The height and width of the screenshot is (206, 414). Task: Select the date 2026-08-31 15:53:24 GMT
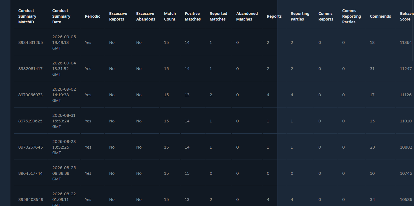(64, 121)
